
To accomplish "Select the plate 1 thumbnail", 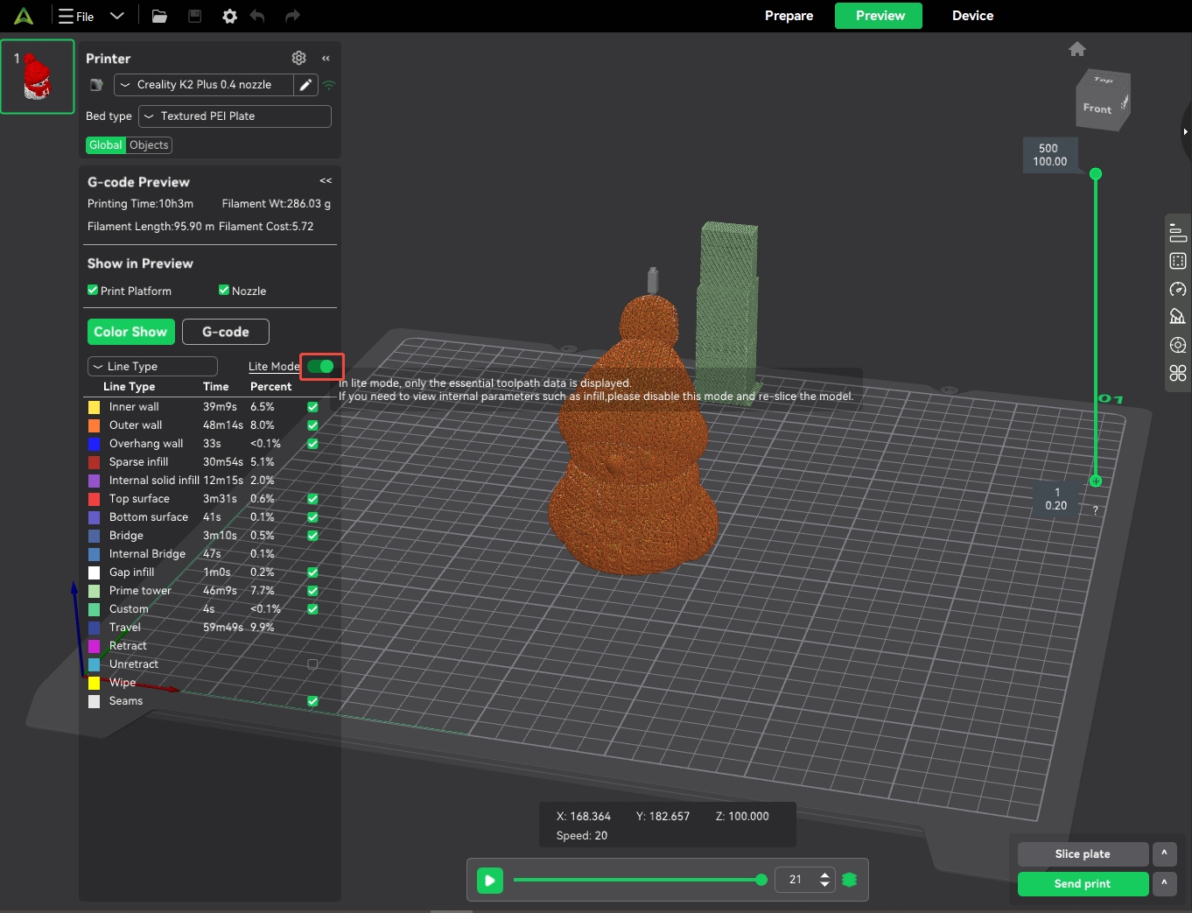I will click(x=37, y=77).
